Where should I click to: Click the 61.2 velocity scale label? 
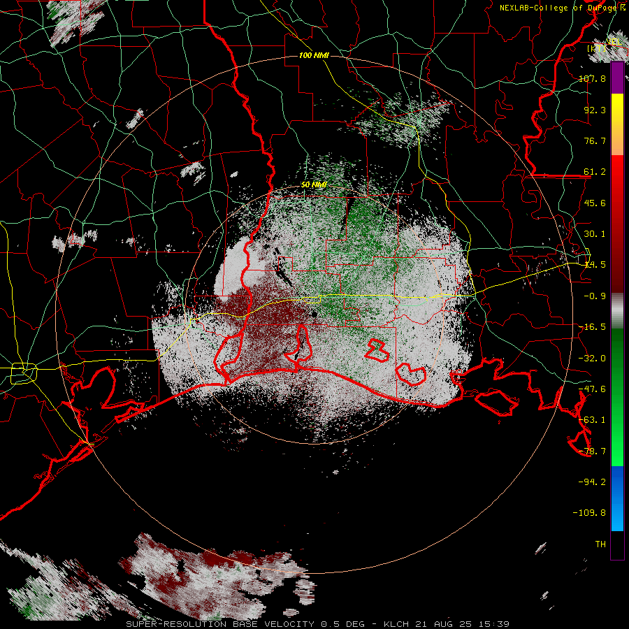[x=595, y=172]
